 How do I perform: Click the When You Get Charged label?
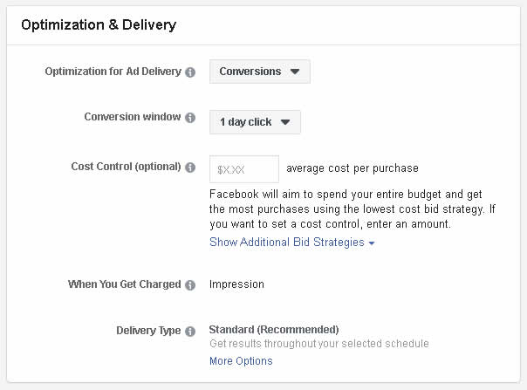pos(125,284)
